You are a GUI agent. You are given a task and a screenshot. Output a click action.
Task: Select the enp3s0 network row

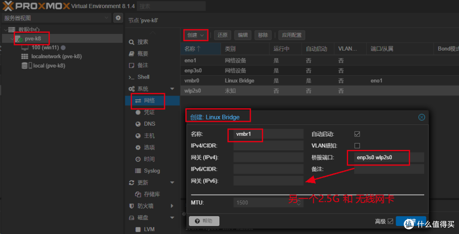[x=320, y=70]
